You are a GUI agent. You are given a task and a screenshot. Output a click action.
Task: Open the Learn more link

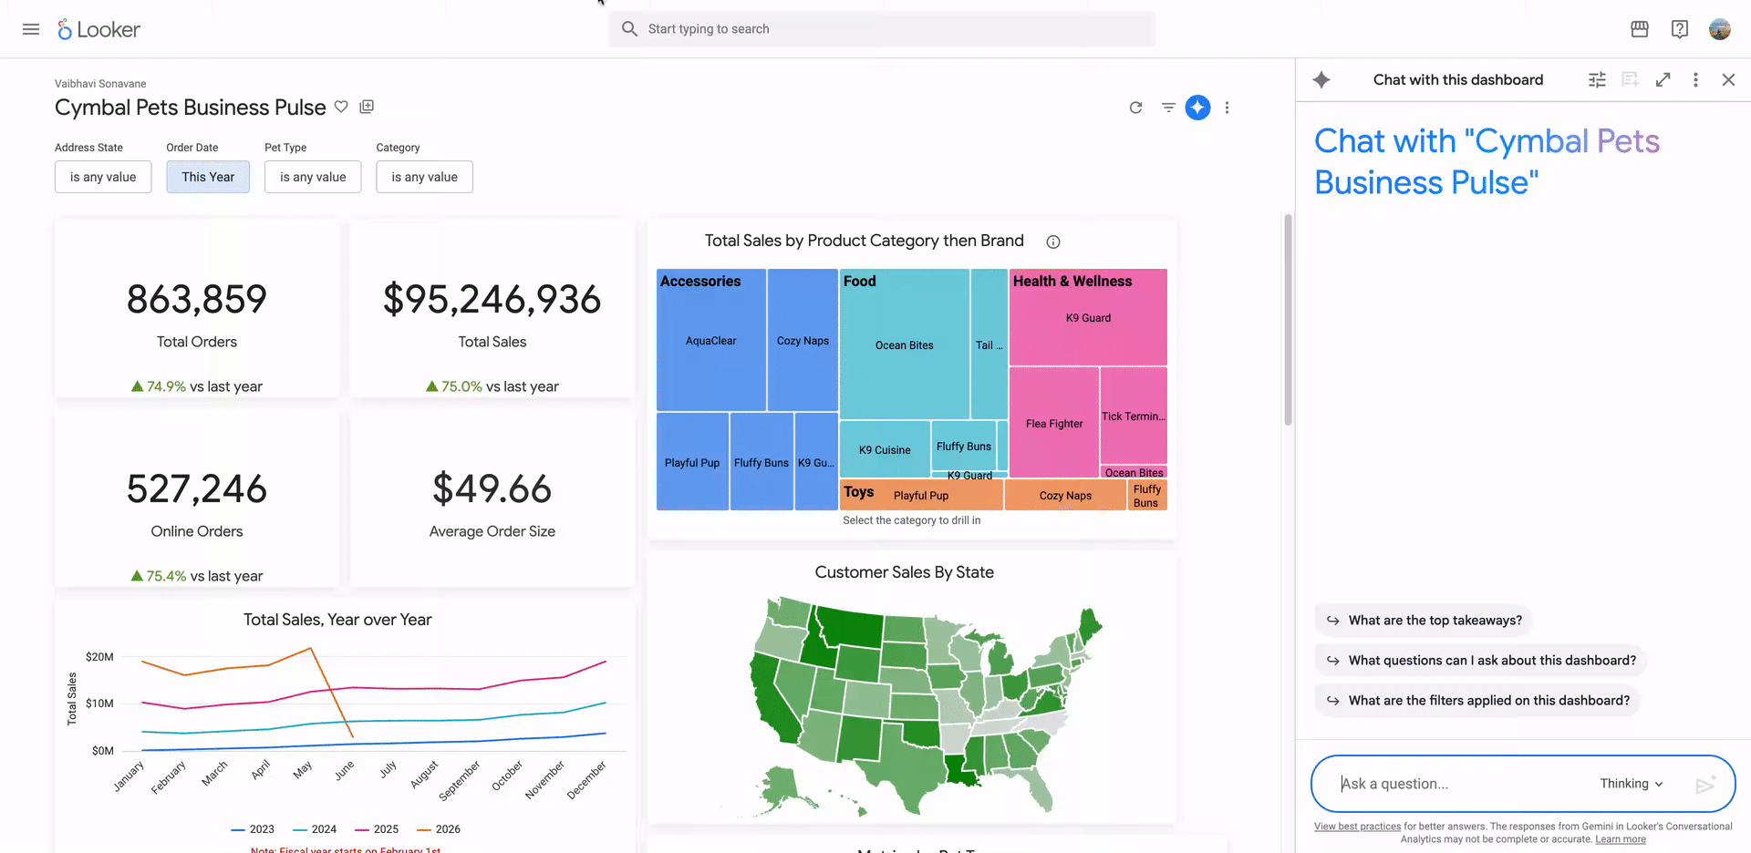point(1621,839)
